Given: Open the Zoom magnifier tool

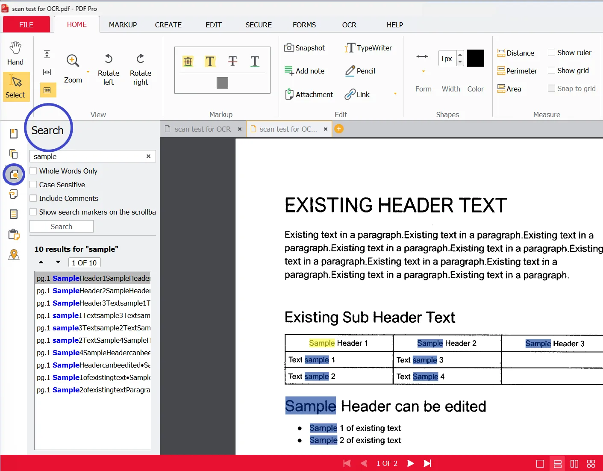Looking at the screenshot, I should click(x=73, y=68).
